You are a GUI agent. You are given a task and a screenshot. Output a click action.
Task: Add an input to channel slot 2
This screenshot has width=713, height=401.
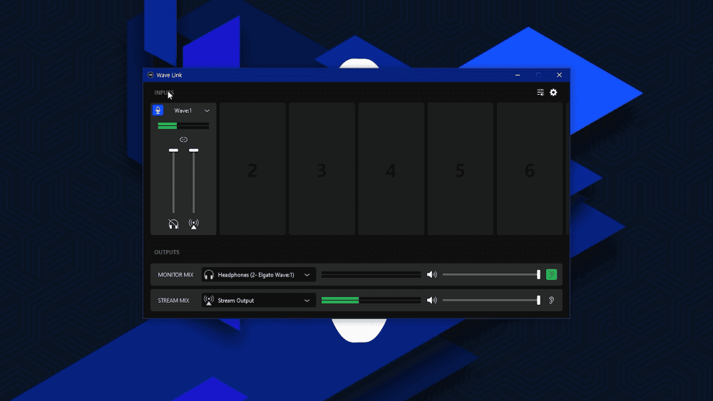coord(252,169)
